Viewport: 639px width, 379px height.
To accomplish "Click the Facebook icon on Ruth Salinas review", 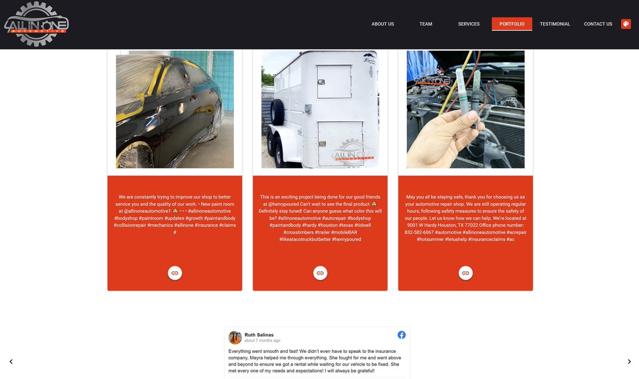I will (402, 335).
